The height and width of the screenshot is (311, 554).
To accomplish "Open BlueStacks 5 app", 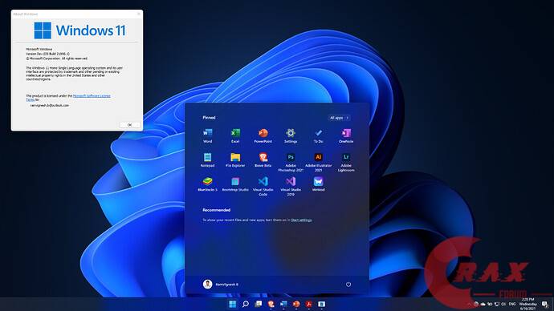I will [207, 184].
